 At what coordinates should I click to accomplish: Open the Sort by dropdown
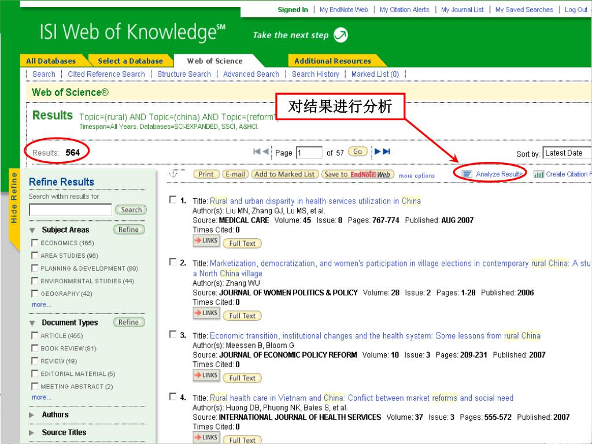pos(567,153)
